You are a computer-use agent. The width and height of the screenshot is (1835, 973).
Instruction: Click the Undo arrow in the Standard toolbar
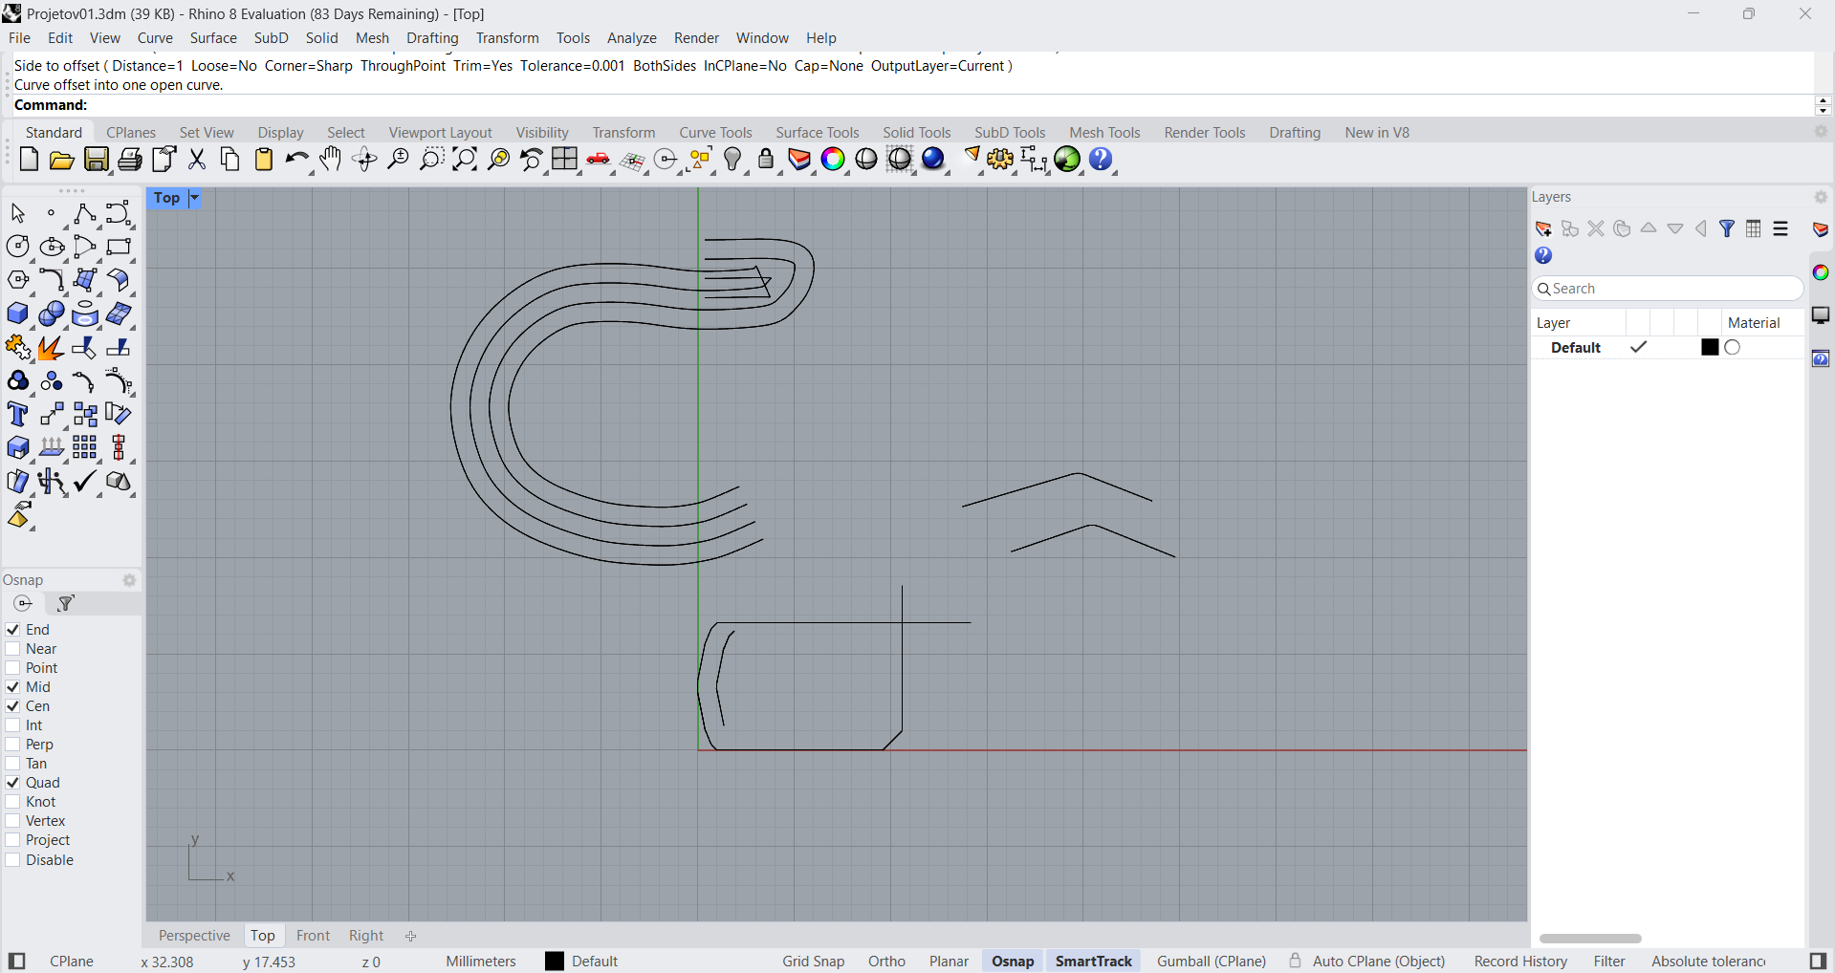295,160
